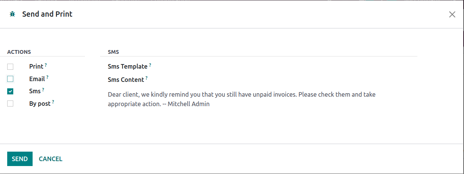
Task: Show the help tooltip next to By post
Action: click(53, 102)
